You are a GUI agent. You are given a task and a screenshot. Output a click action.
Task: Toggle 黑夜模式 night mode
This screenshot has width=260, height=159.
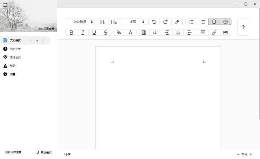tap(44, 152)
